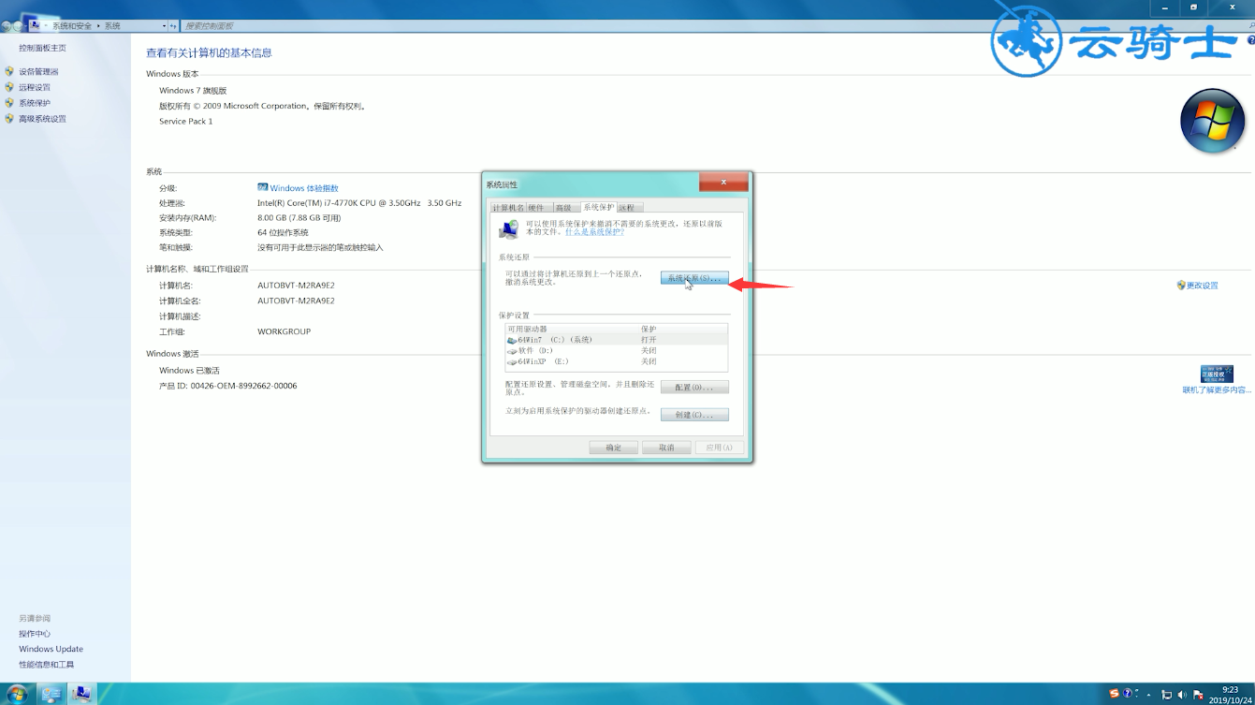Click the 配置(O)... button

click(x=694, y=388)
